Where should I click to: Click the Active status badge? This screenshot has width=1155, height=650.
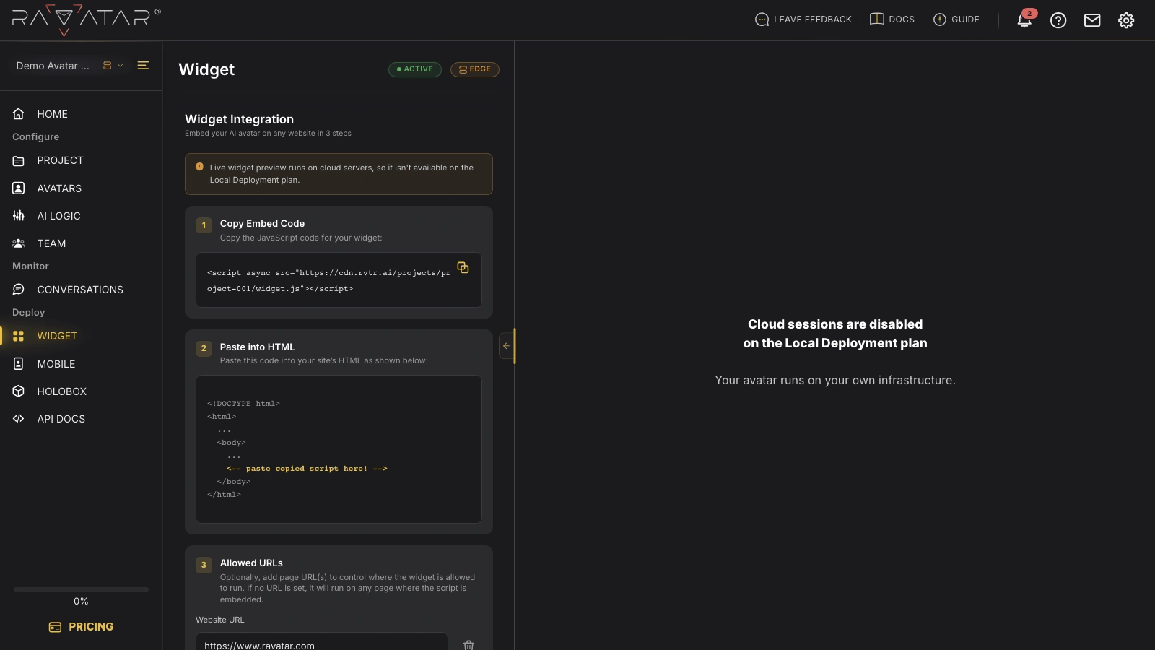coord(415,69)
